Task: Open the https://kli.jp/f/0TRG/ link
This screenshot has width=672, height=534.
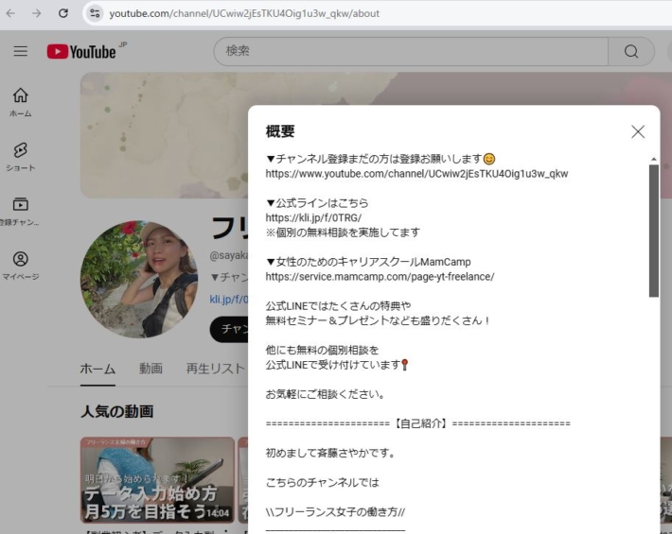Action: coord(313,217)
